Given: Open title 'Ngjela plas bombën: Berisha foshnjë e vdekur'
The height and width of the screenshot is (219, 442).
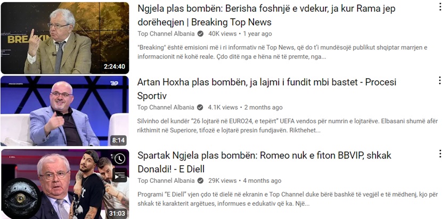Looking at the screenshot, I should (266, 15).
